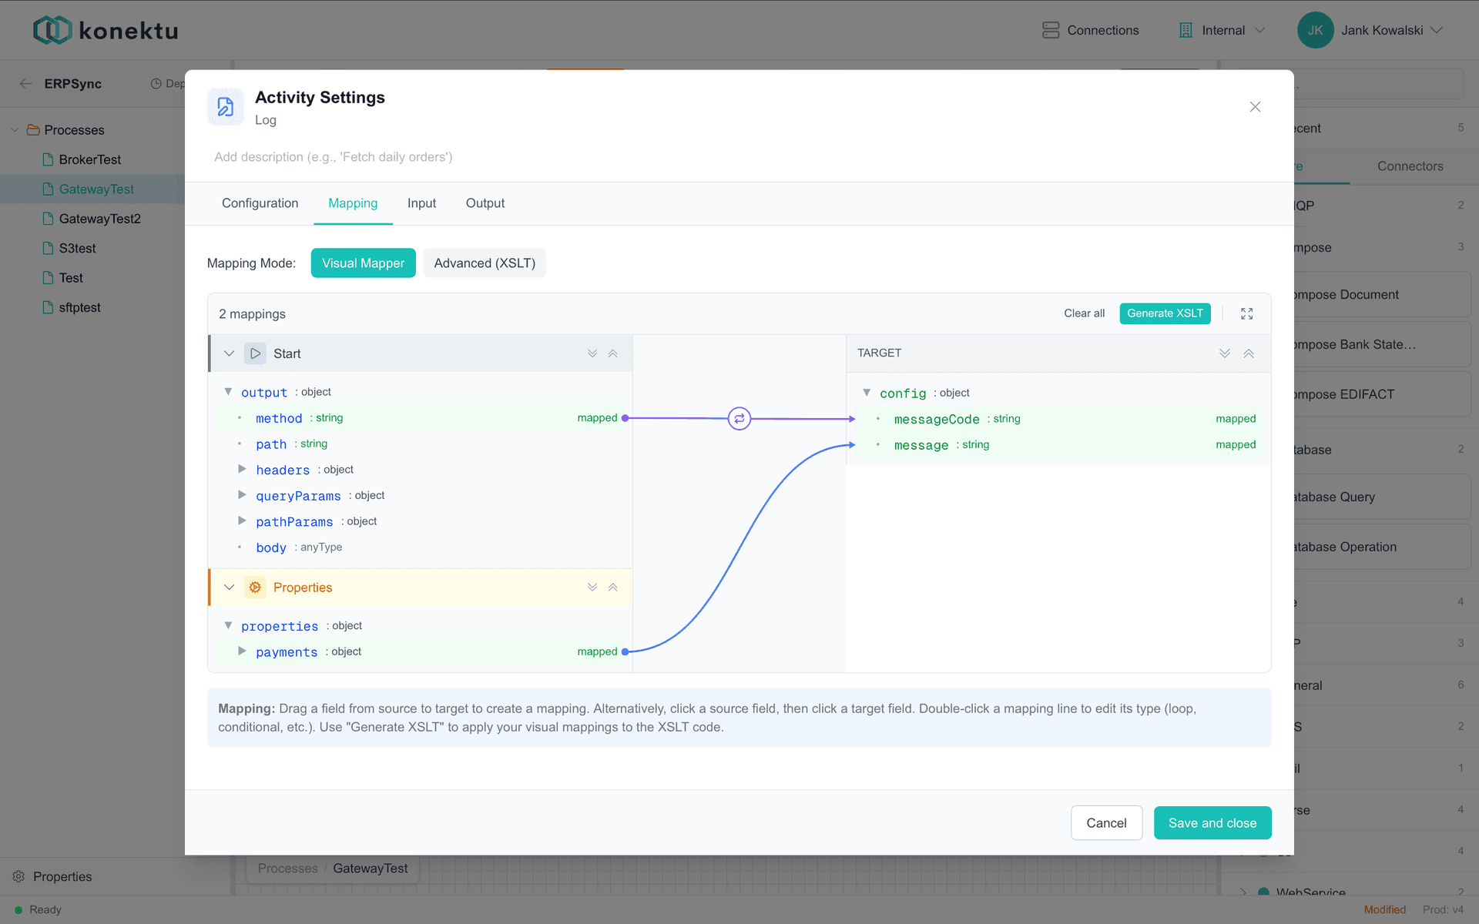Open the Internal environment dropdown
Screen dimensions: 1479x924
click(1222, 30)
